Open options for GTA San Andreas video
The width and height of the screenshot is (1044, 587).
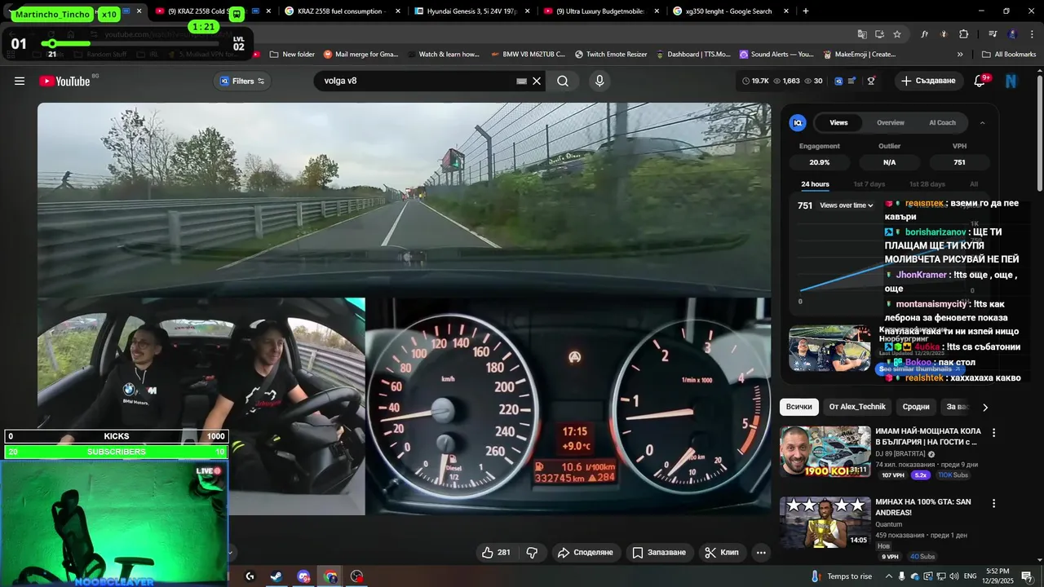point(993,503)
